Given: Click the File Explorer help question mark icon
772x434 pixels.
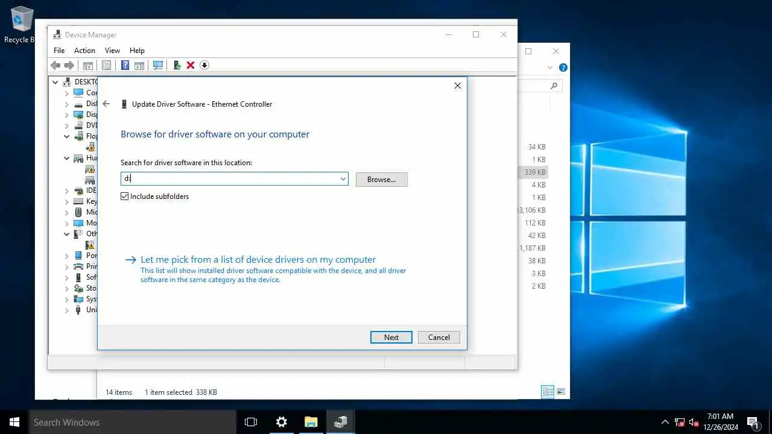Looking at the screenshot, I should (x=563, y=68).
